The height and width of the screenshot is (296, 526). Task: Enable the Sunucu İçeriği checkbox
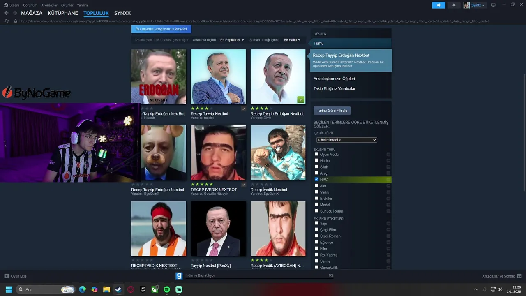(x=316, y=211)
